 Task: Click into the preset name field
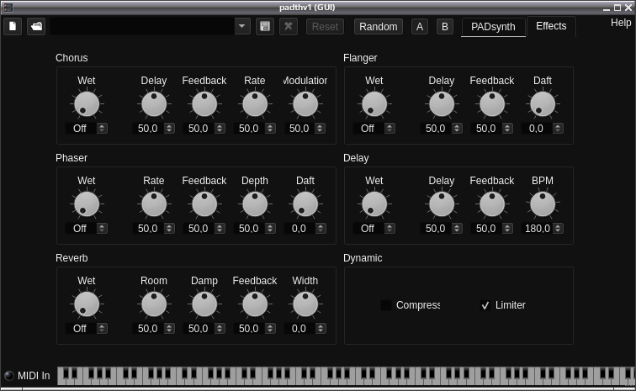(142, 26)
